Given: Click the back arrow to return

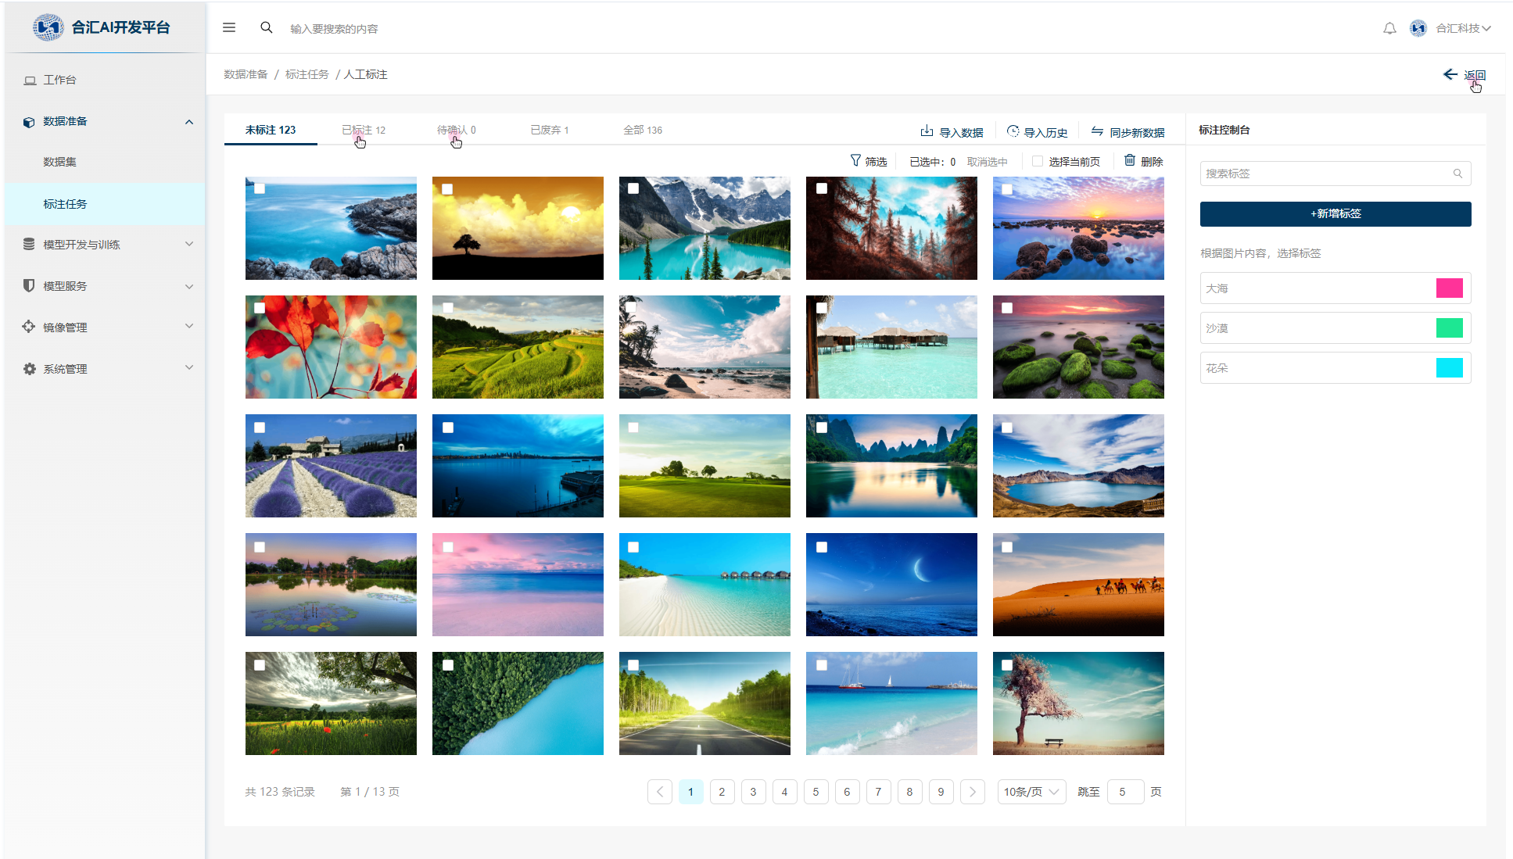Looking at the screenshot, I should (x=1450, y=74).
